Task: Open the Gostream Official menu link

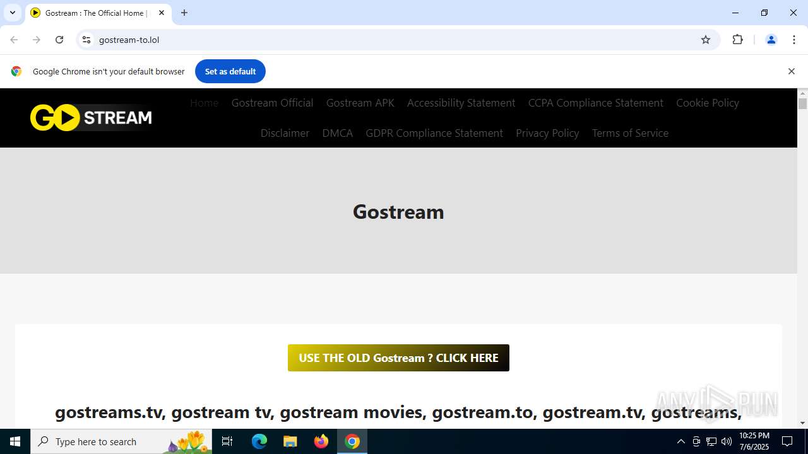Action: click(x=272, y=103)
